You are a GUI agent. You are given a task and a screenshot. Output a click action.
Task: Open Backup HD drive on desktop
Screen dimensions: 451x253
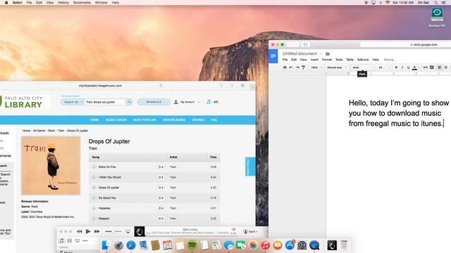437,17
